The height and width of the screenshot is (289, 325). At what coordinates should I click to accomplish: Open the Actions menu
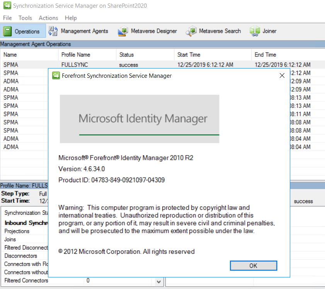[x=48, y=18]
